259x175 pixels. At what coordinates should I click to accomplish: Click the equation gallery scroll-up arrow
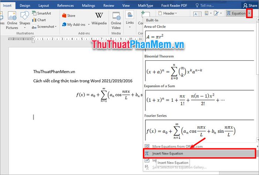point(258,20)
